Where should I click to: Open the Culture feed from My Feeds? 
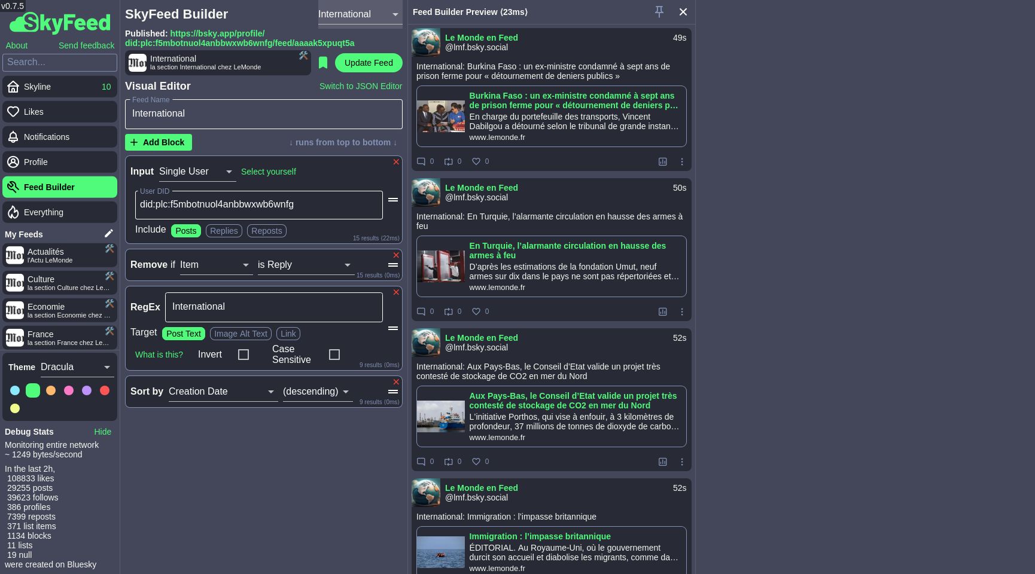[x=54, y=283]
